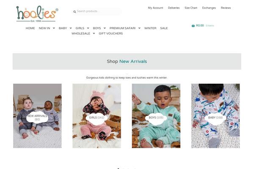Screen dimensions: 254x169
Task: Open the Reviews link
Action: 226,8
